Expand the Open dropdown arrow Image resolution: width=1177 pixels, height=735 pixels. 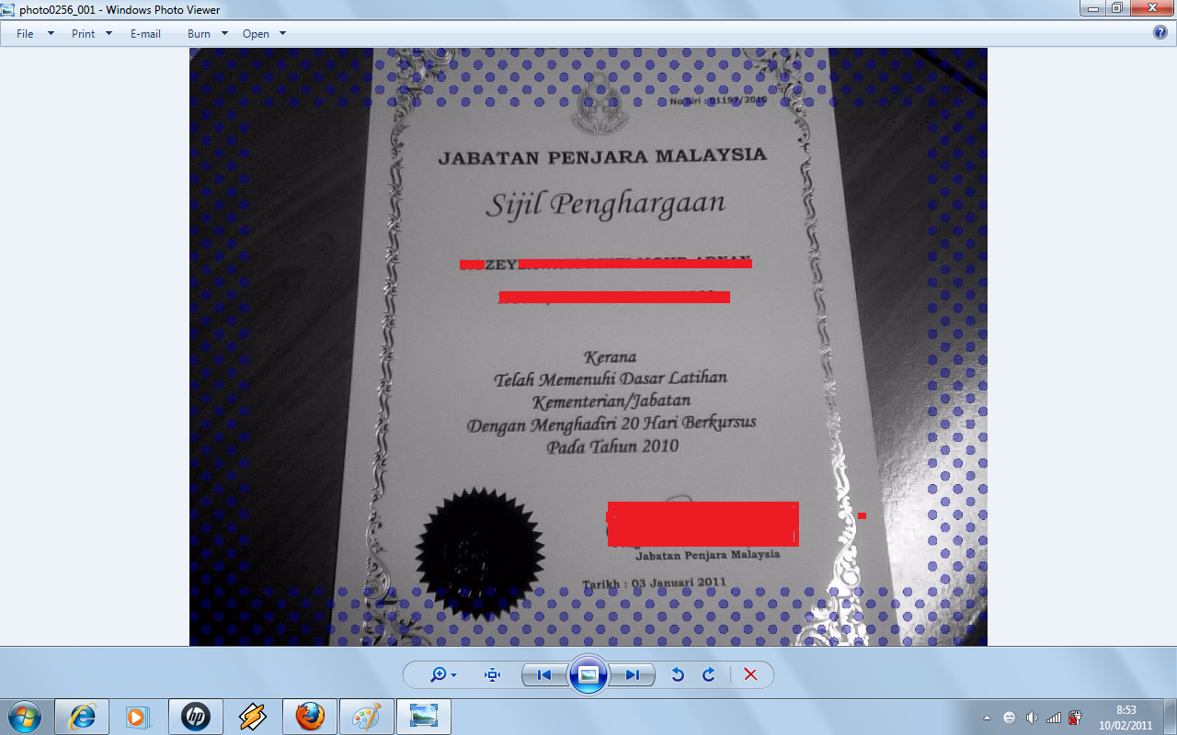point(282,34)
